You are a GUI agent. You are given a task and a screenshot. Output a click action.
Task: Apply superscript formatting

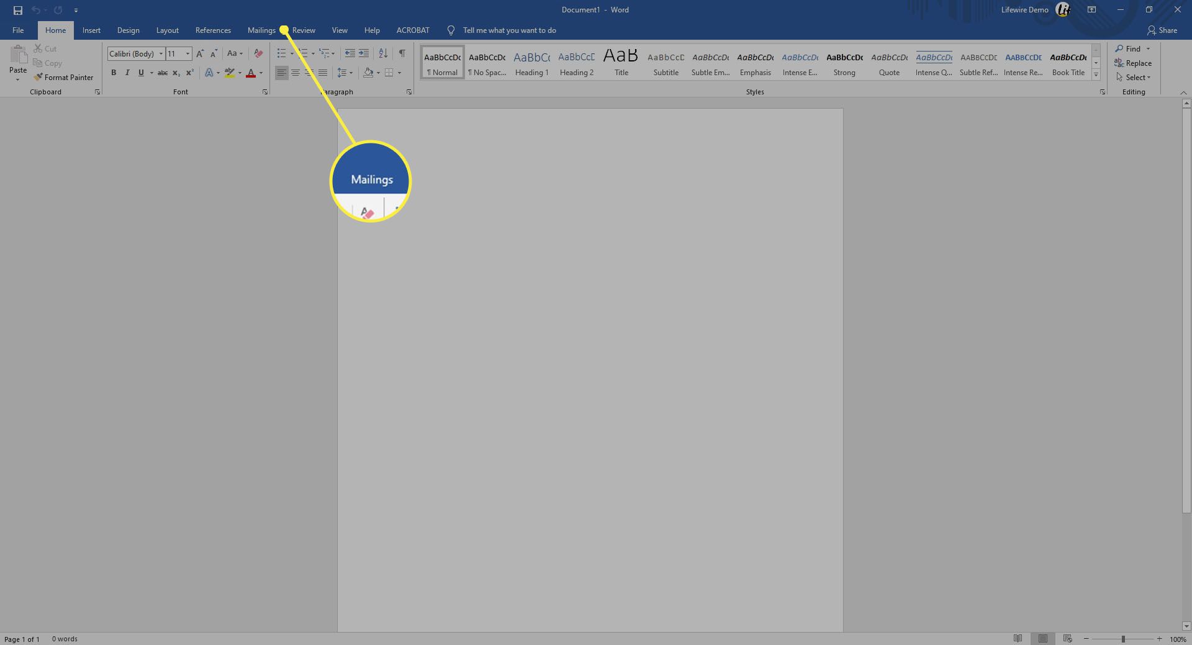click(190, 73)
